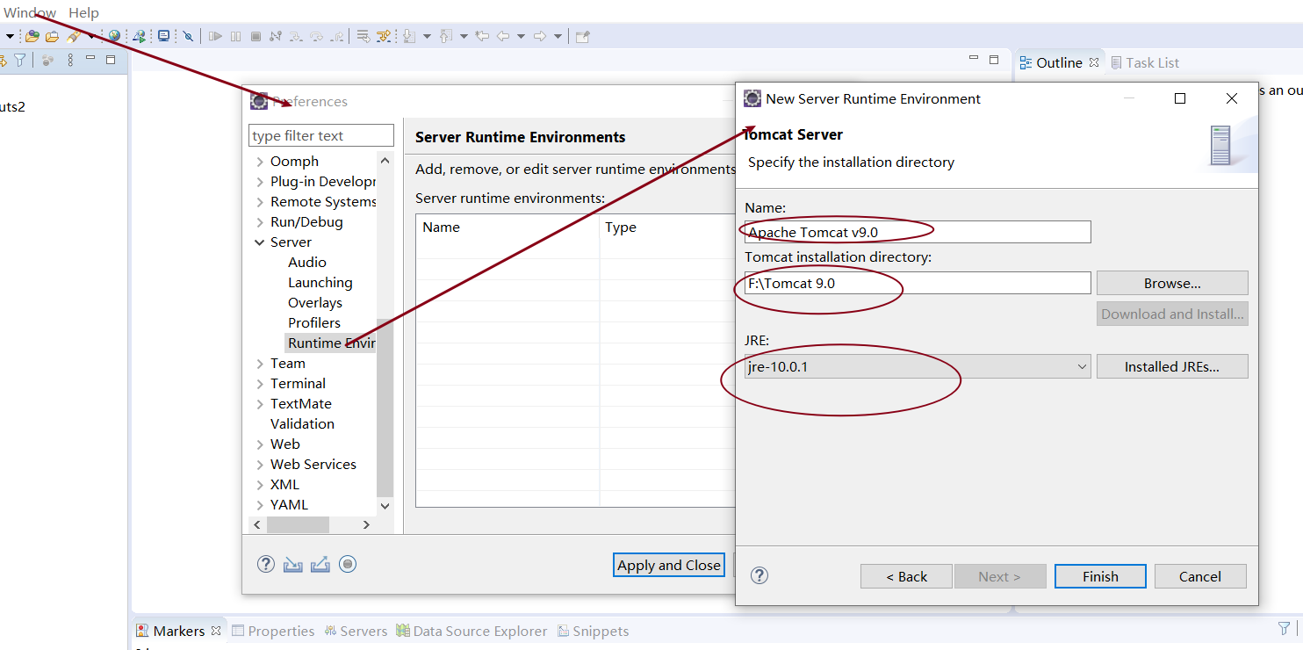The height and width of the screenshot is (650, 1303).
Task: Click the Step Return icon in toolbar
Action: [x=337, y=36]
